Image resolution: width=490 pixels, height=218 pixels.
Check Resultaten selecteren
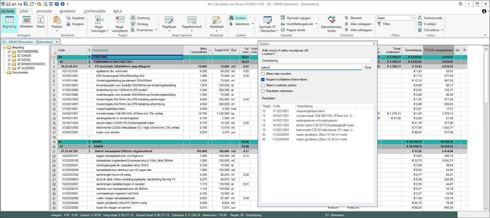tap(263, 91)
